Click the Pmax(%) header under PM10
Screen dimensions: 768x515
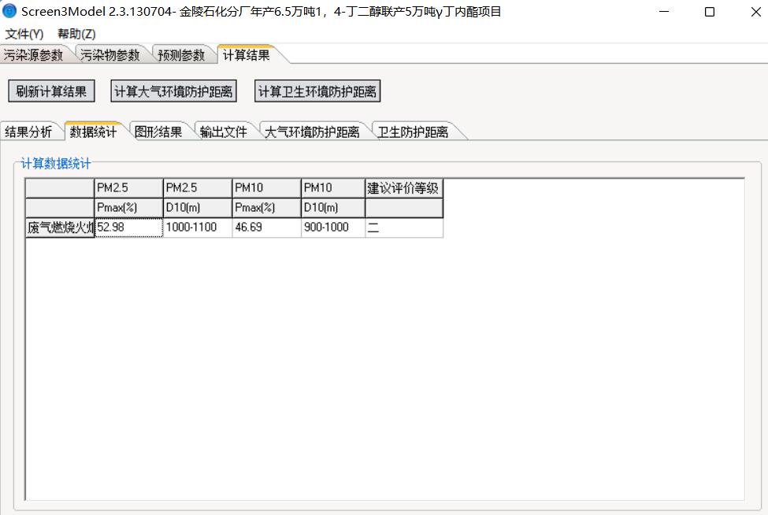coord(266,208)
